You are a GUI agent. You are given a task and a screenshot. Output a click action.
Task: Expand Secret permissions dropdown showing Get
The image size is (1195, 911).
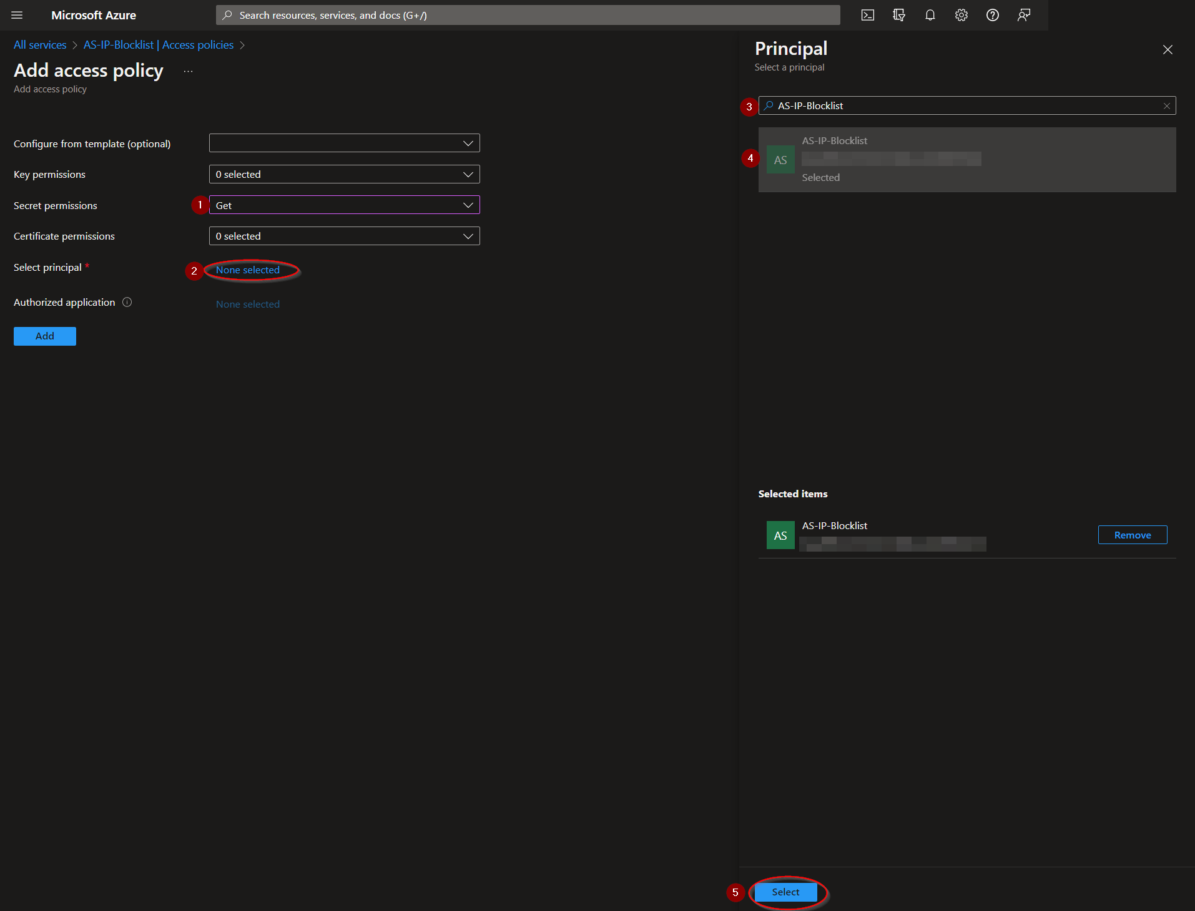point(345,205)
